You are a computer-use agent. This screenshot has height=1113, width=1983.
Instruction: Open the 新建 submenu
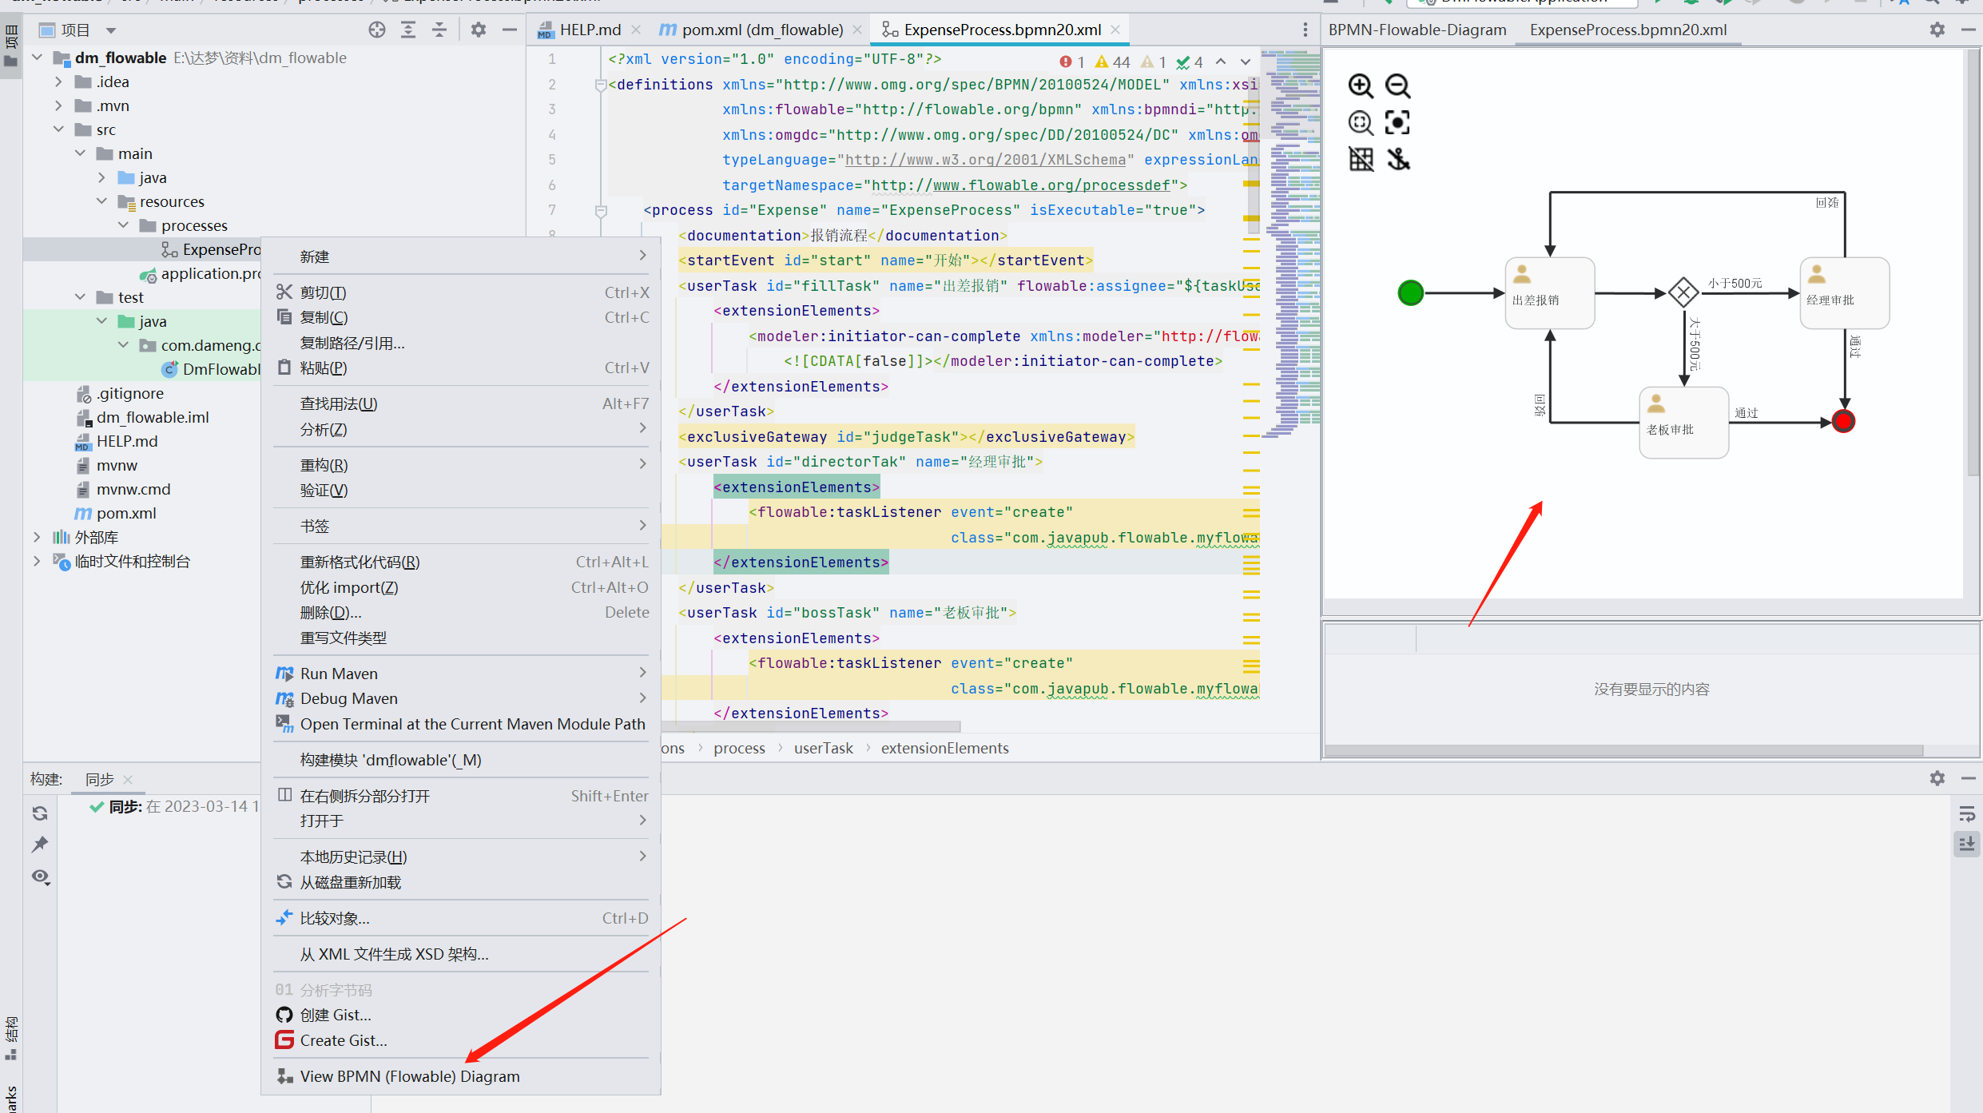(x=461, y=256)
